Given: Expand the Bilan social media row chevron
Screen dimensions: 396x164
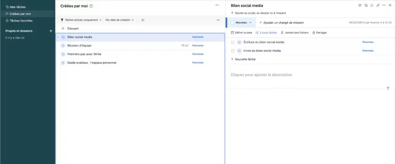Looking at the screenshot, I should 58,37.
